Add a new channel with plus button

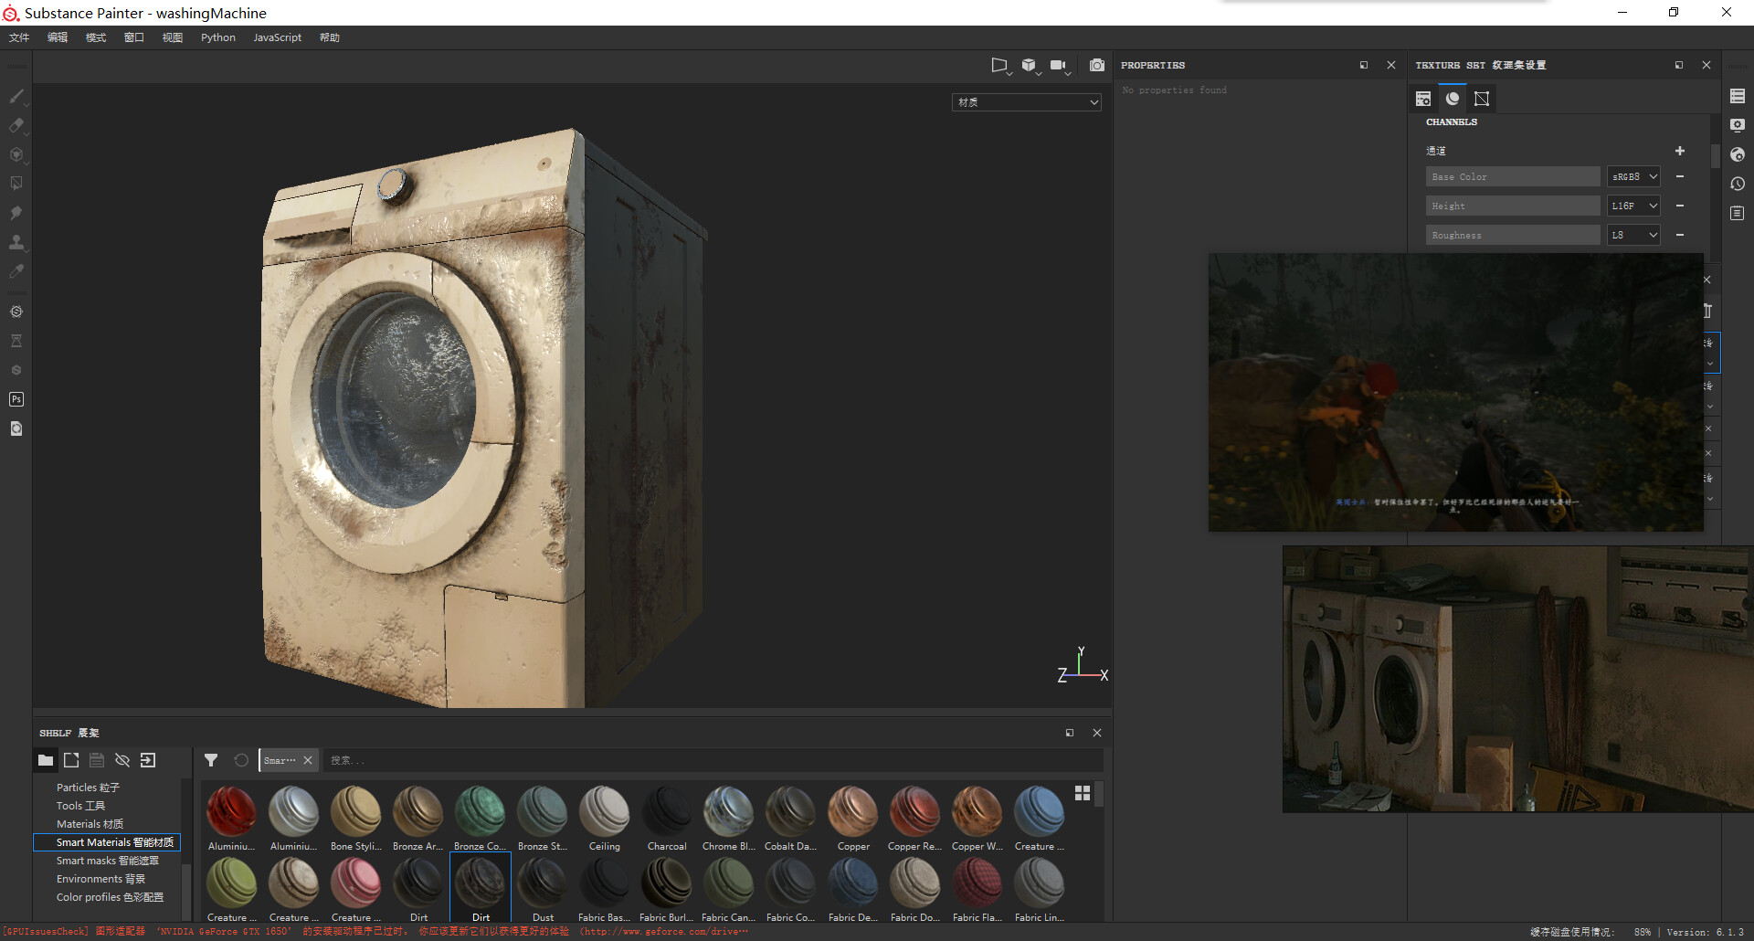click(1679, 151)
